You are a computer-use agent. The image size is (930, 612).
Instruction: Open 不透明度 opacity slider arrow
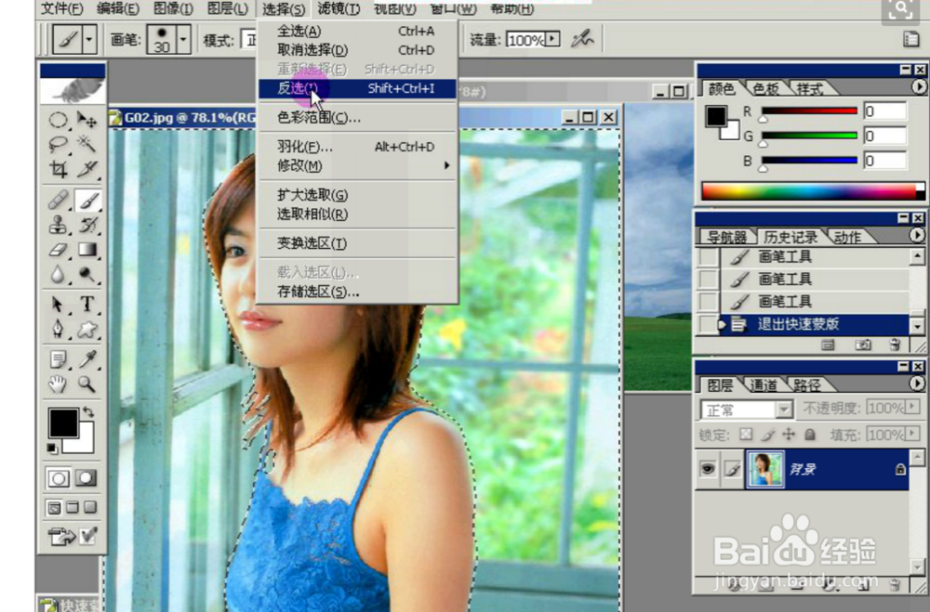tap(913, 408)
